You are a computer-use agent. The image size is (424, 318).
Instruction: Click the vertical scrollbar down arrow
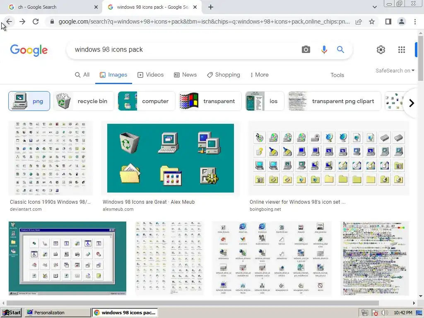point(421,296)
